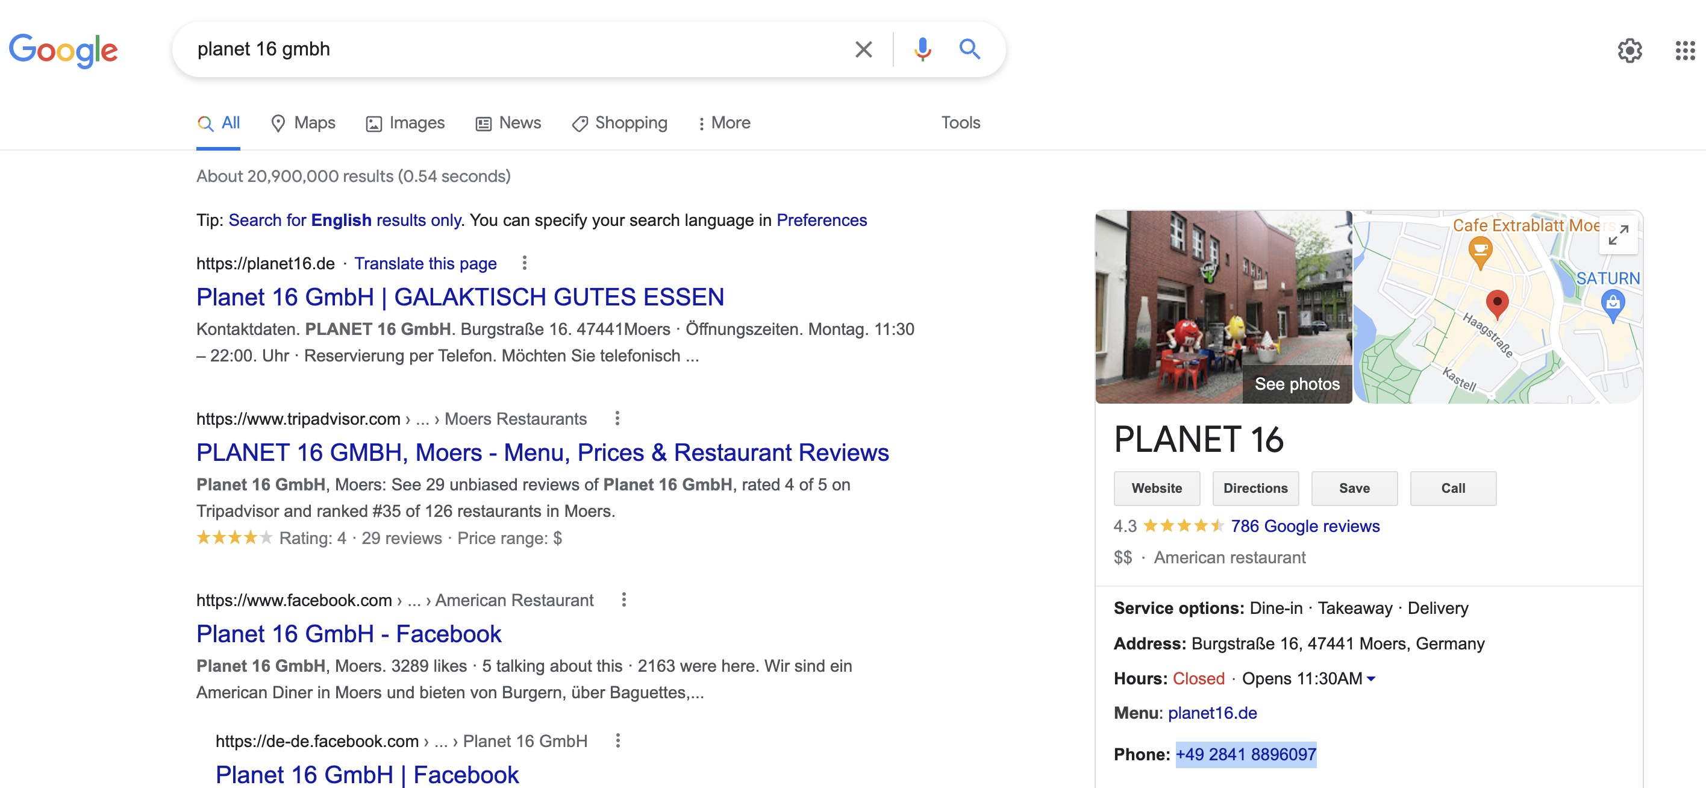Open the Preferences link
This screenshot has height=788, width=1706.
[x=821, y=220]
